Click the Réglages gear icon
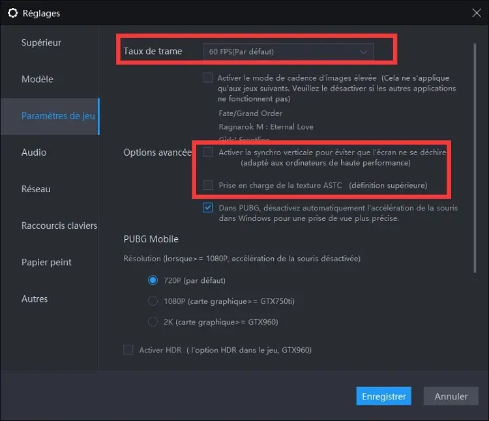Image resolution: width=489 pixels, height=421 pixels. tap(12, 13)
